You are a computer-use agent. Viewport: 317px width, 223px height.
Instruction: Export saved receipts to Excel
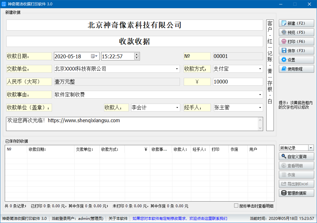[x=296, y=184]
